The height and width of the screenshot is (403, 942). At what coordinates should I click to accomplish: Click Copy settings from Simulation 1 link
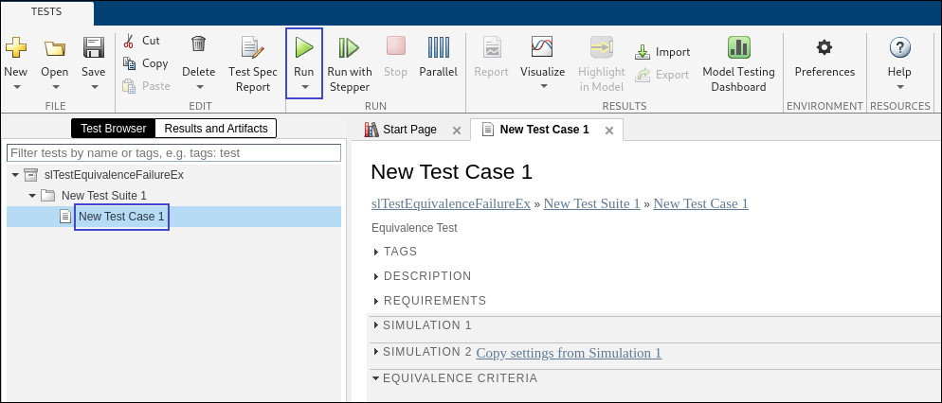[569, 353]
